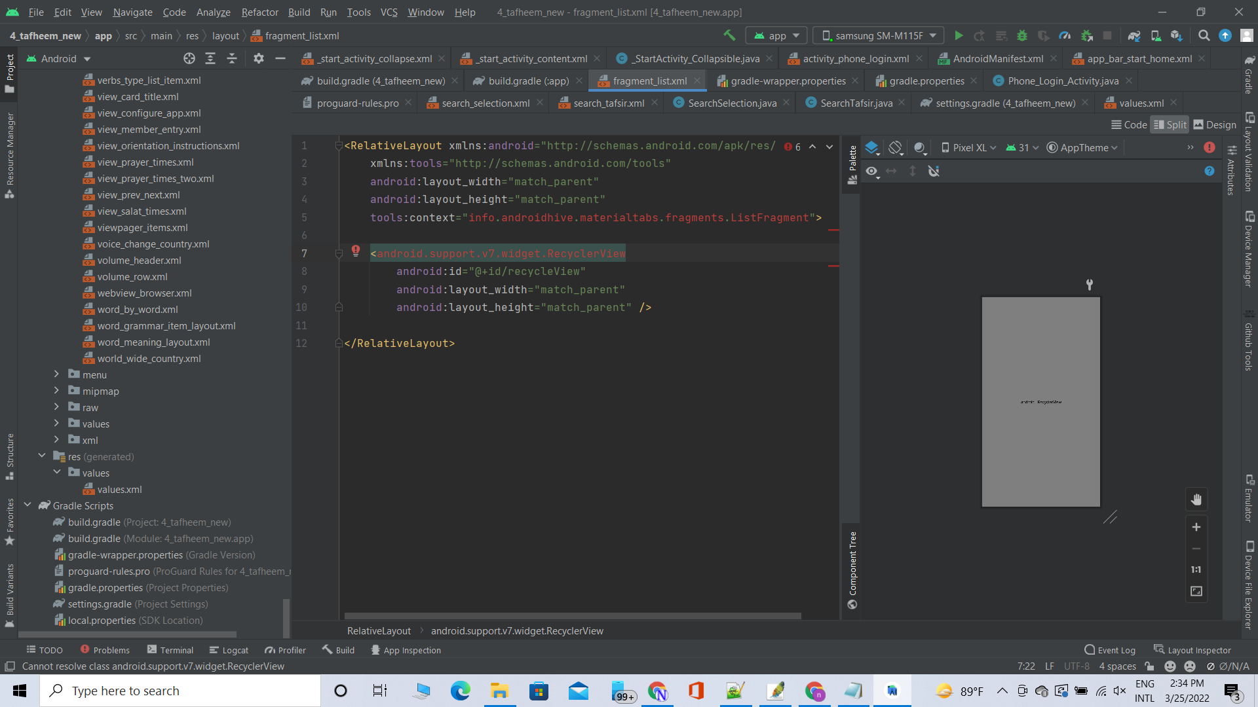This screenshot has width=1258, height=707.
Task: Switch to AndroidManifest.xml tab
Action: click(997, 58)
